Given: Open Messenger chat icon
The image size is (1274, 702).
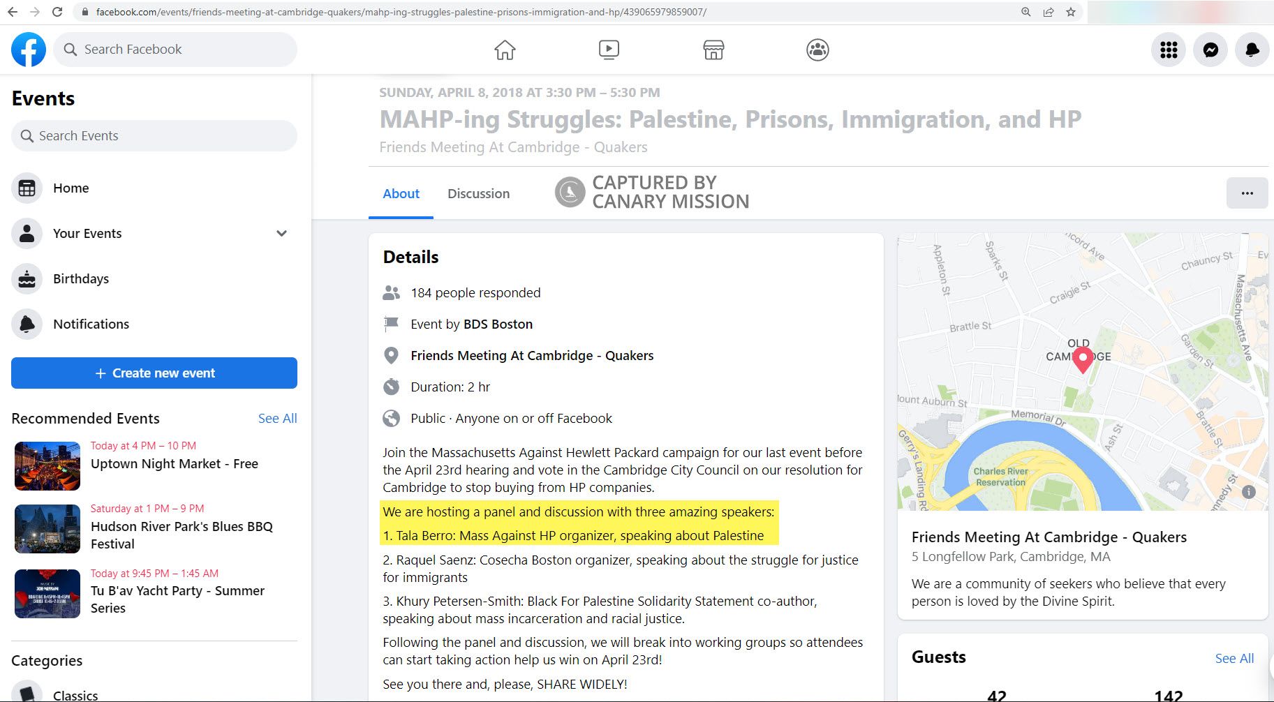Looking at the screenshot, I should coord(1210,50).
